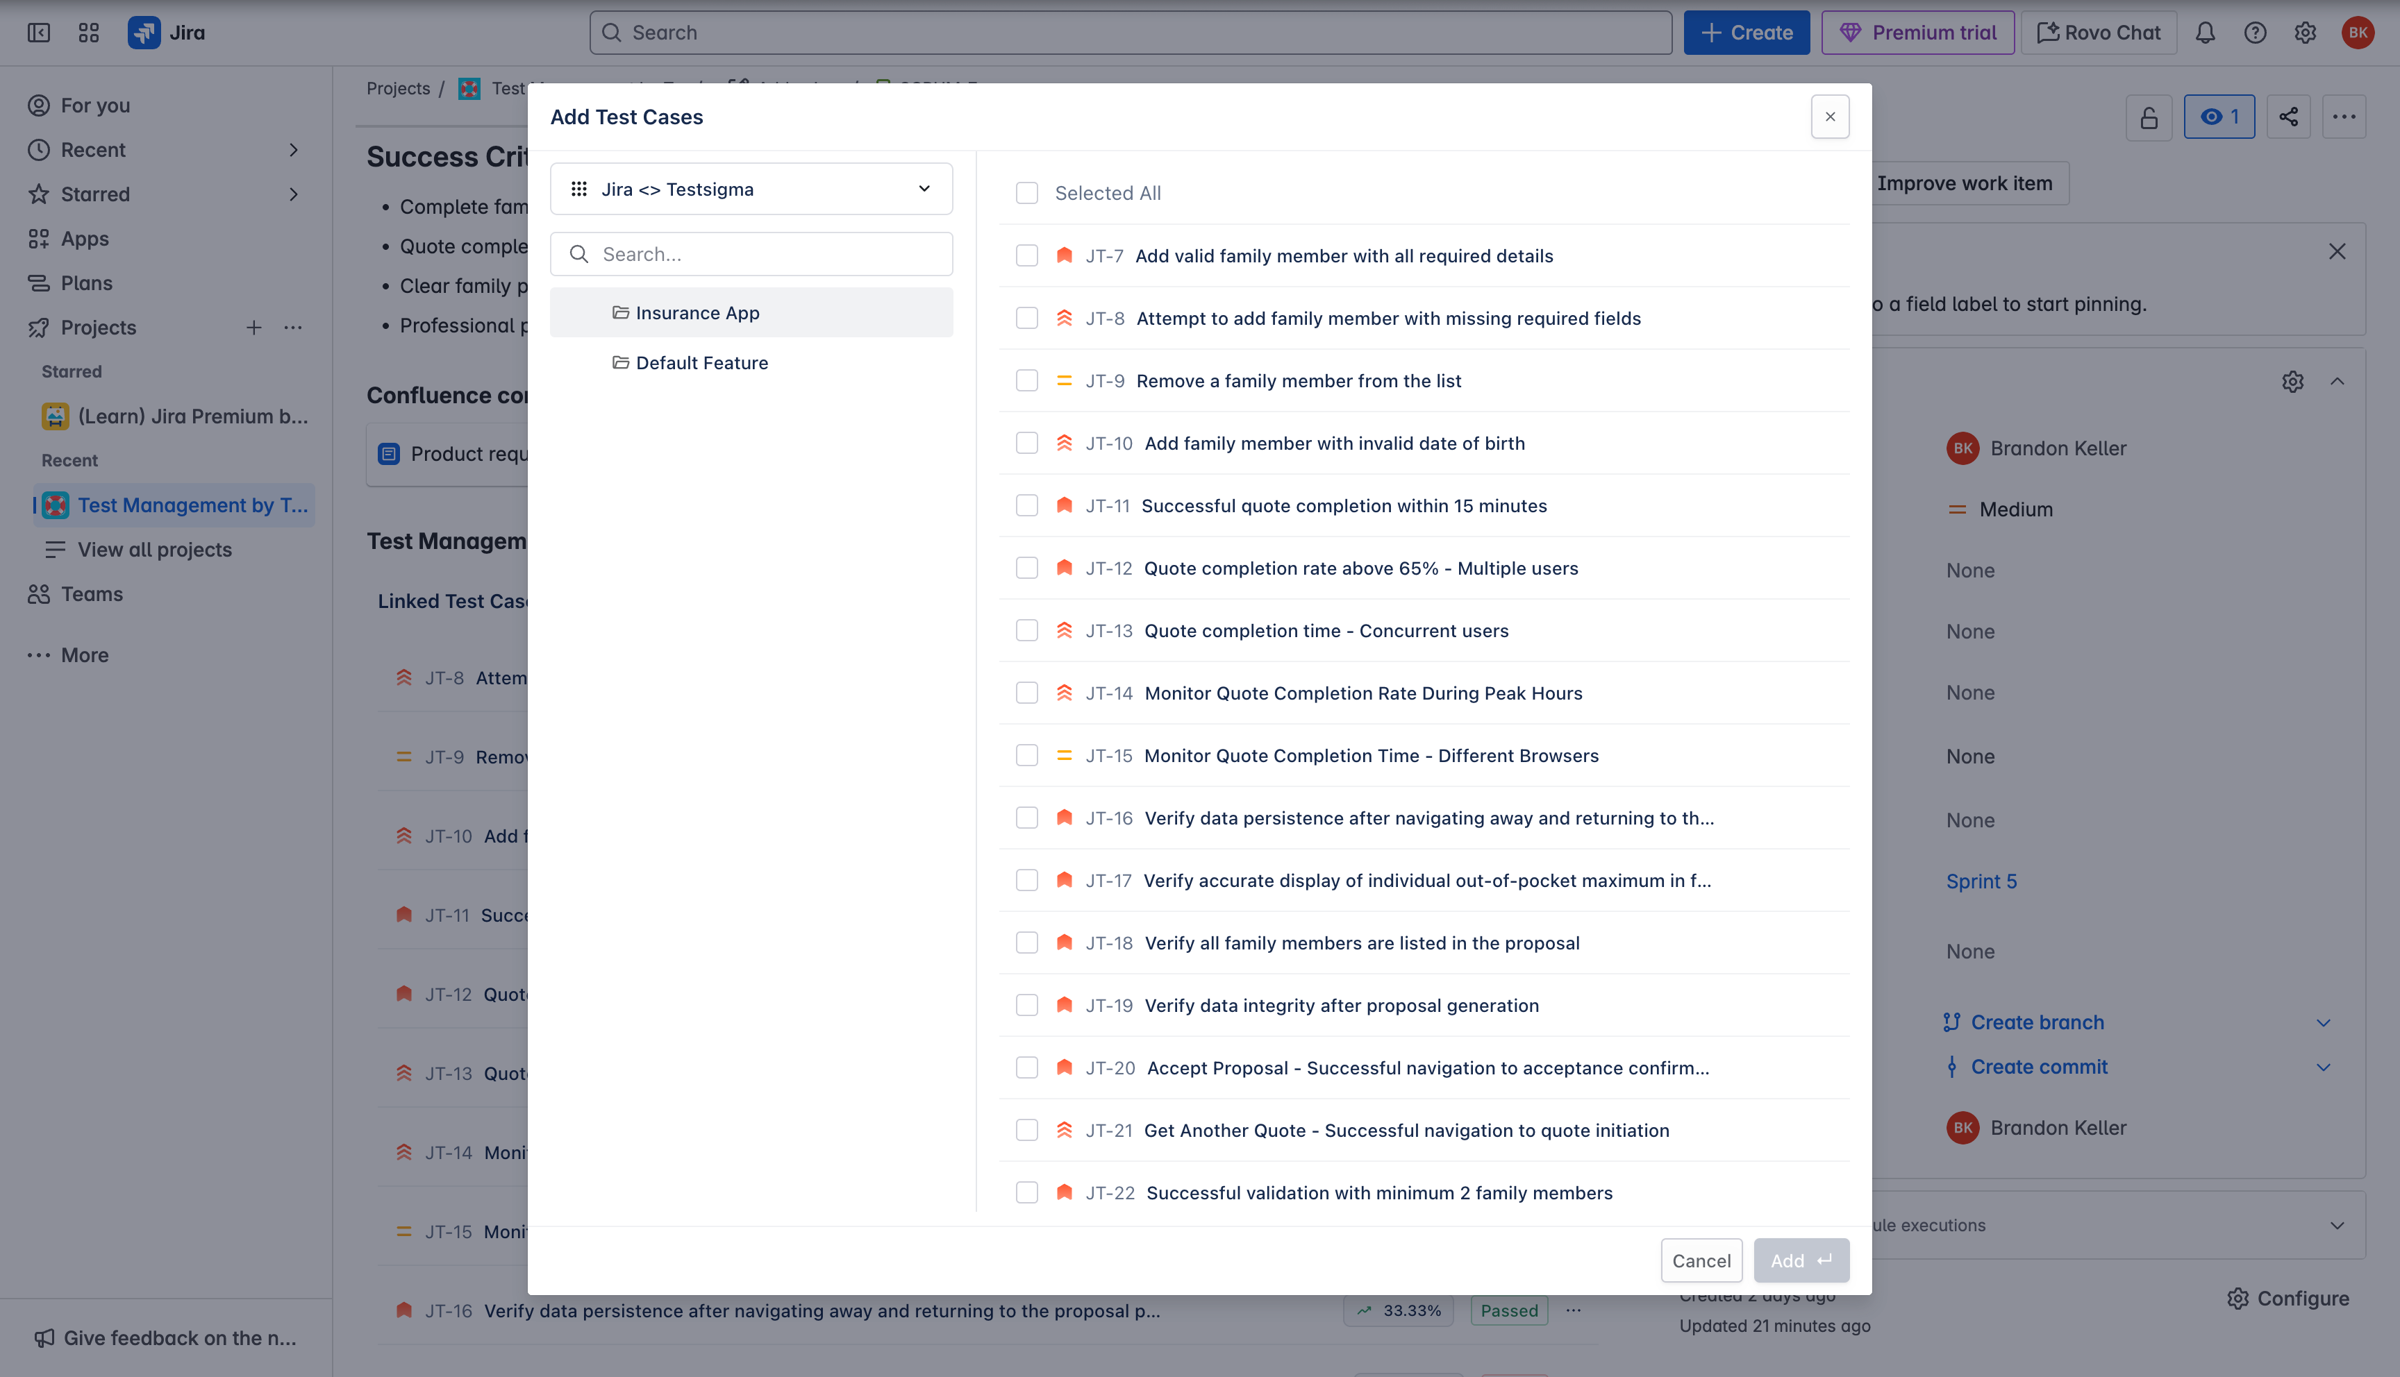Open the Jira <> Testsigma project dropdown
Viewport: 2400px width, 1377px height.
point(751,188)
